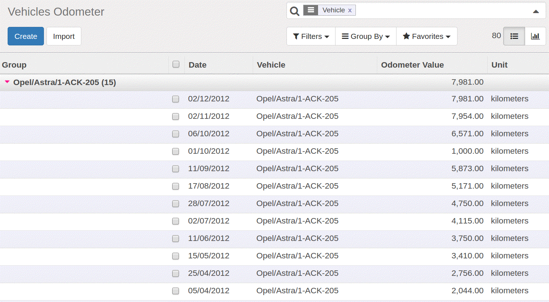
Task: Check the row dated 02/07/2012
Action: coord(176,221)
